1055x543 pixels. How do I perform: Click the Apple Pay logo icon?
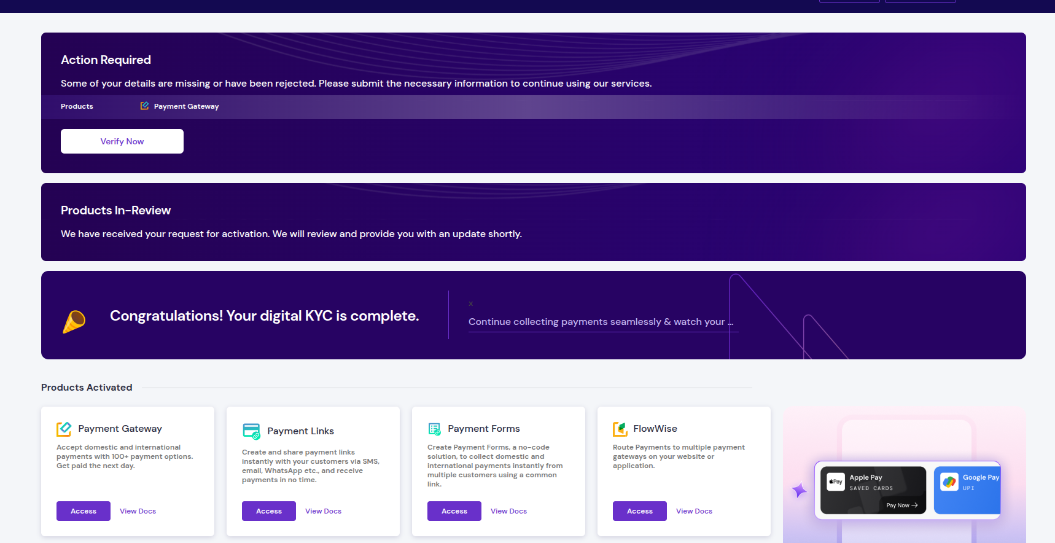click(836, 482)
